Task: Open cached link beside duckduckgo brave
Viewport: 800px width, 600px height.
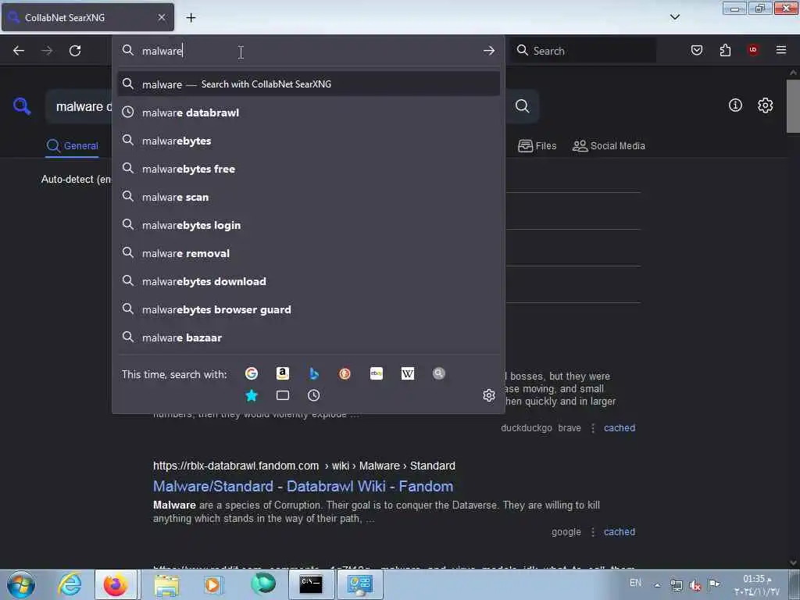Action: [x=620, y=428]
